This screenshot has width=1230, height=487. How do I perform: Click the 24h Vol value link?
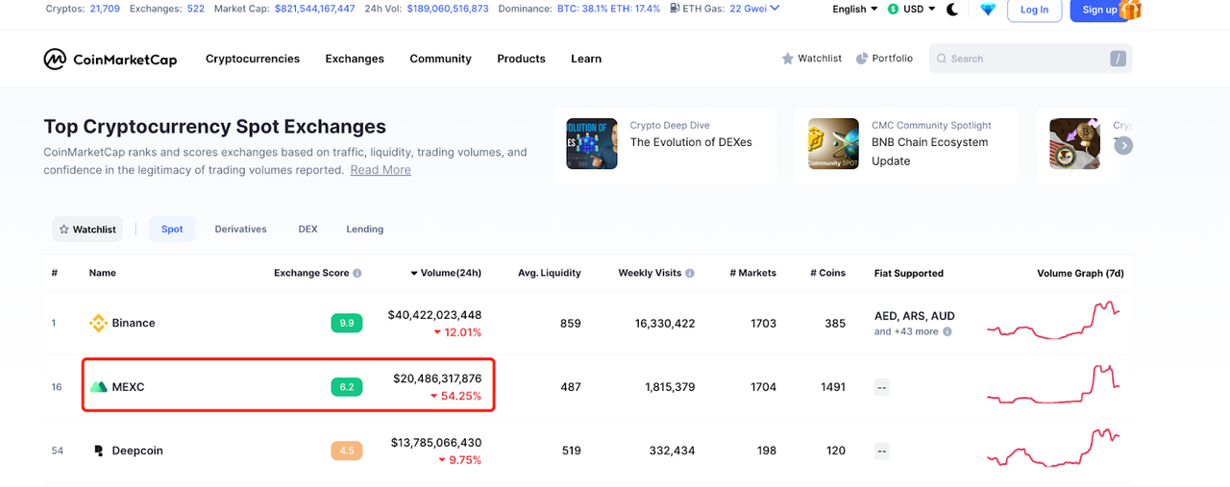coord(447,9)
